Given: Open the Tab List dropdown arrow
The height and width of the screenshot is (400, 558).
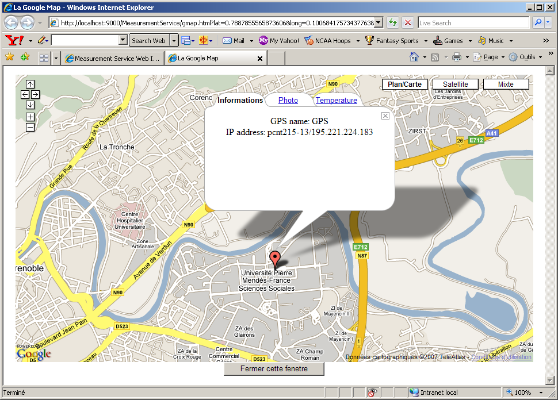Looking at the screenshot, I should [x=56, y=58].
